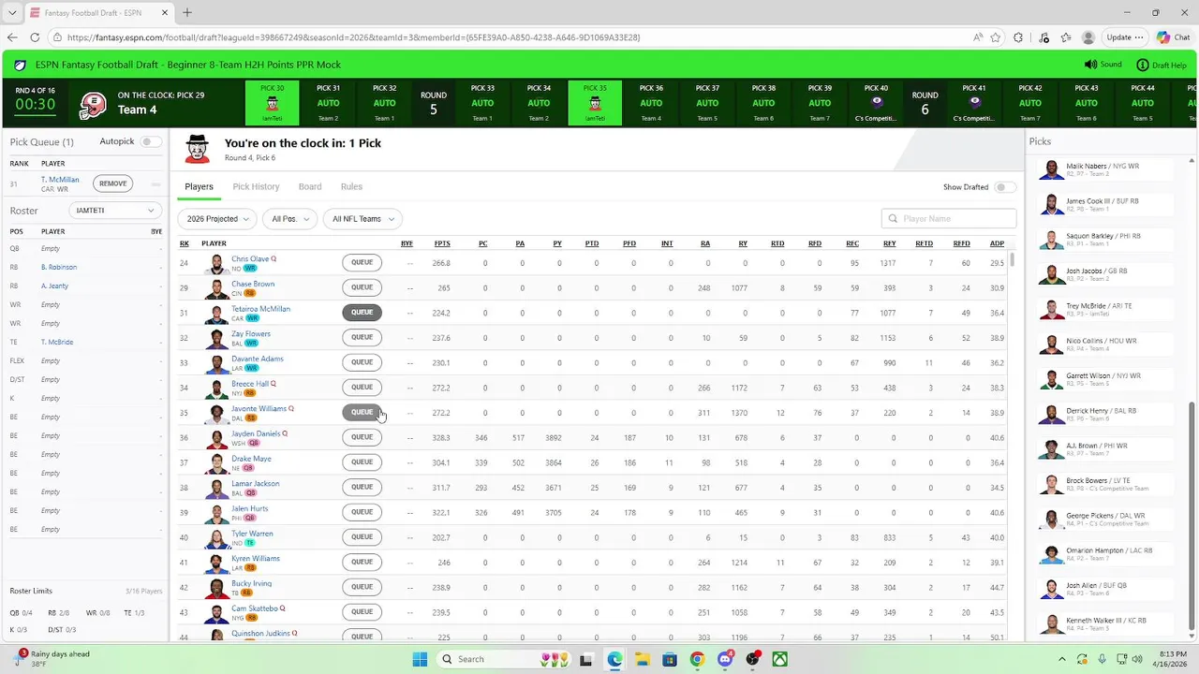1199x674 pixels.
Task: Open the 2026 Projected dropdown
Action: [x=217, y=218]
